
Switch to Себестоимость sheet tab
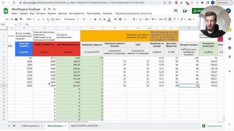point(32,126)
